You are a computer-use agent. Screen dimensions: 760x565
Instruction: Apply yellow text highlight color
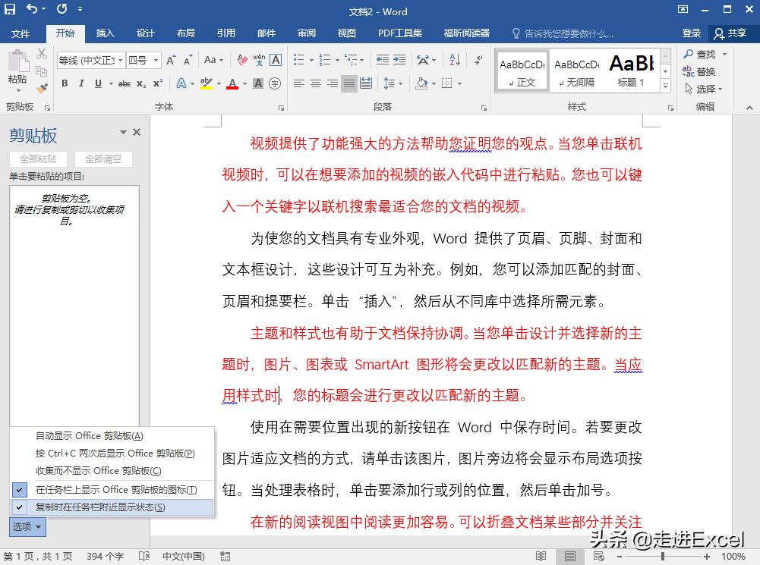[207, 83]
